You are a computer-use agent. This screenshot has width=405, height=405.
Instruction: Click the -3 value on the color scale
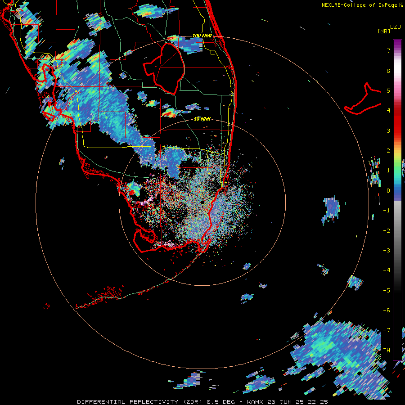pos(387,250)
